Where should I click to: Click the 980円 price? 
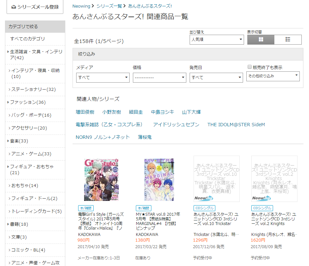[83, 240]
